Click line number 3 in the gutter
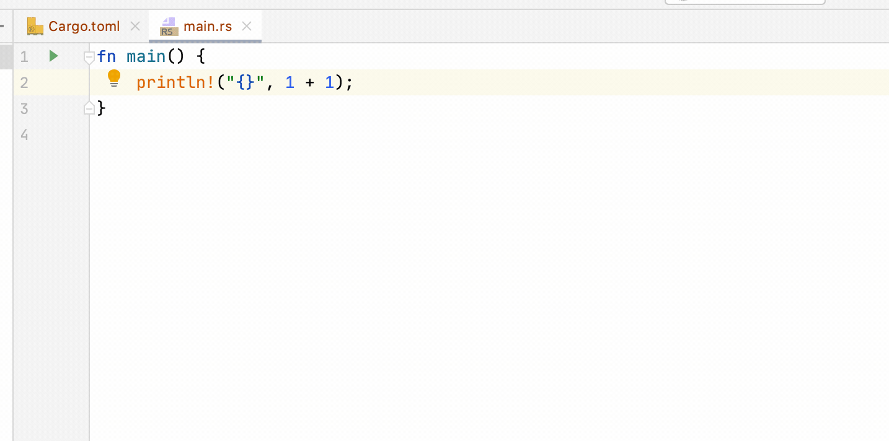This screenshot has height=441, width=889. click(24, 108)
